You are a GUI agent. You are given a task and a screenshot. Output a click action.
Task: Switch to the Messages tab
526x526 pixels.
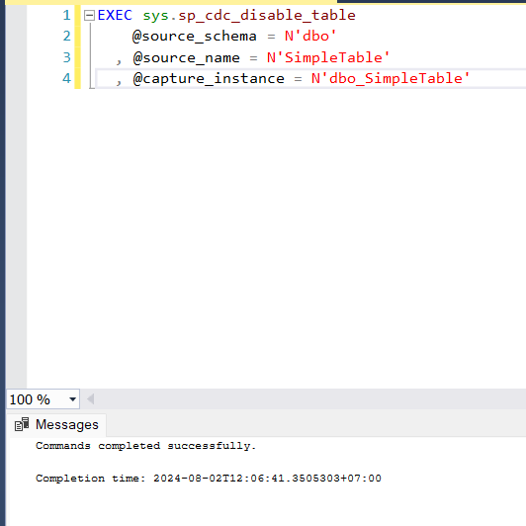pyautogui.click(x=56, y=425)
